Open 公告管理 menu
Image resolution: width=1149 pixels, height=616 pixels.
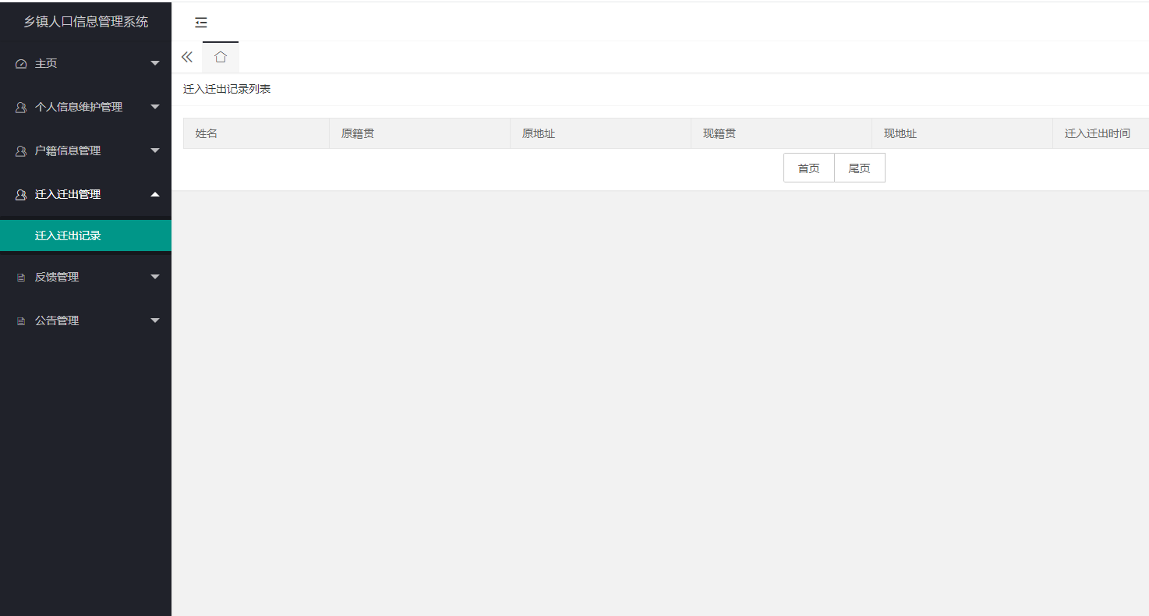[x=86, y=320]
